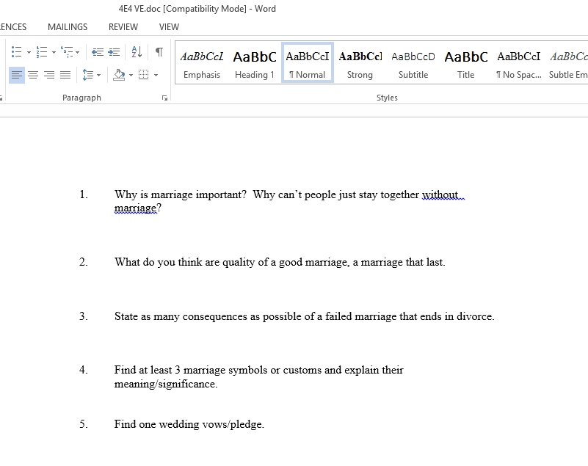Apply the Subtle Emphasis style
The width and height of the screenshot is (588, 466).
pyautogui.click(x=568, y=62)
